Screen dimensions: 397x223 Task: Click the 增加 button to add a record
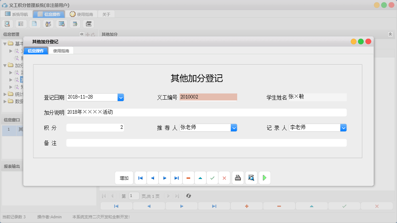click(x=124, y=178)
